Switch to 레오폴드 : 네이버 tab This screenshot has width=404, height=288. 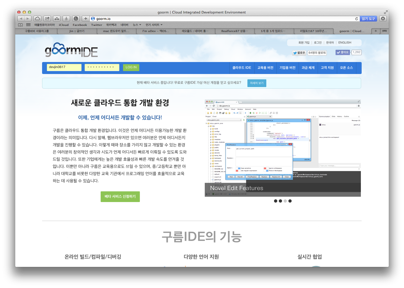[195, 31]
